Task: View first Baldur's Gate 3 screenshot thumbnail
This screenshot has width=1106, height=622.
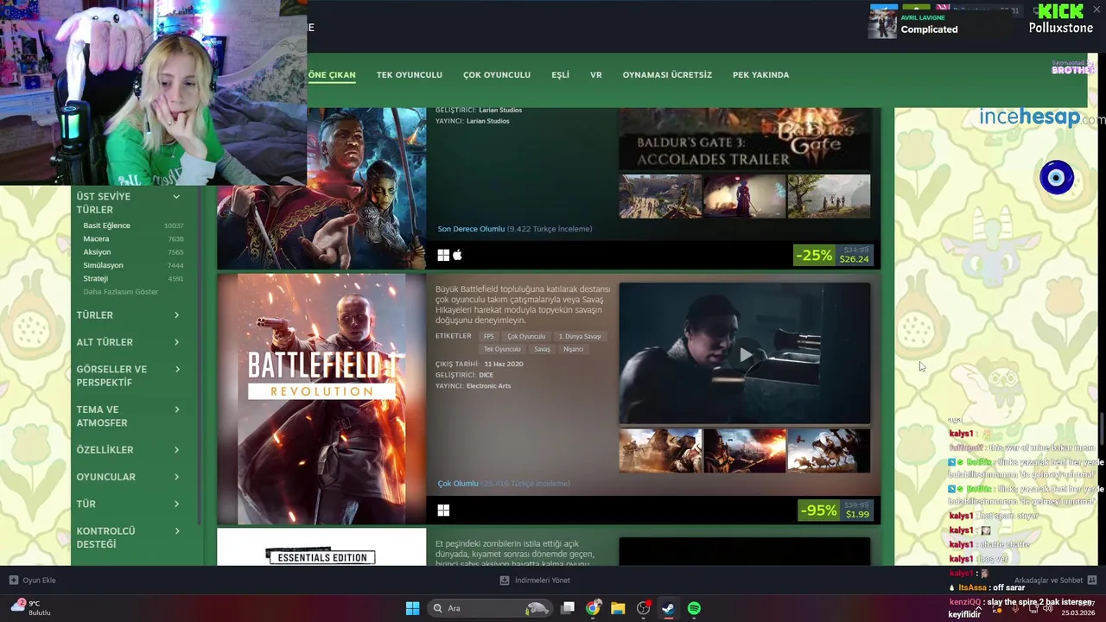Action: [x=660, y=196]
